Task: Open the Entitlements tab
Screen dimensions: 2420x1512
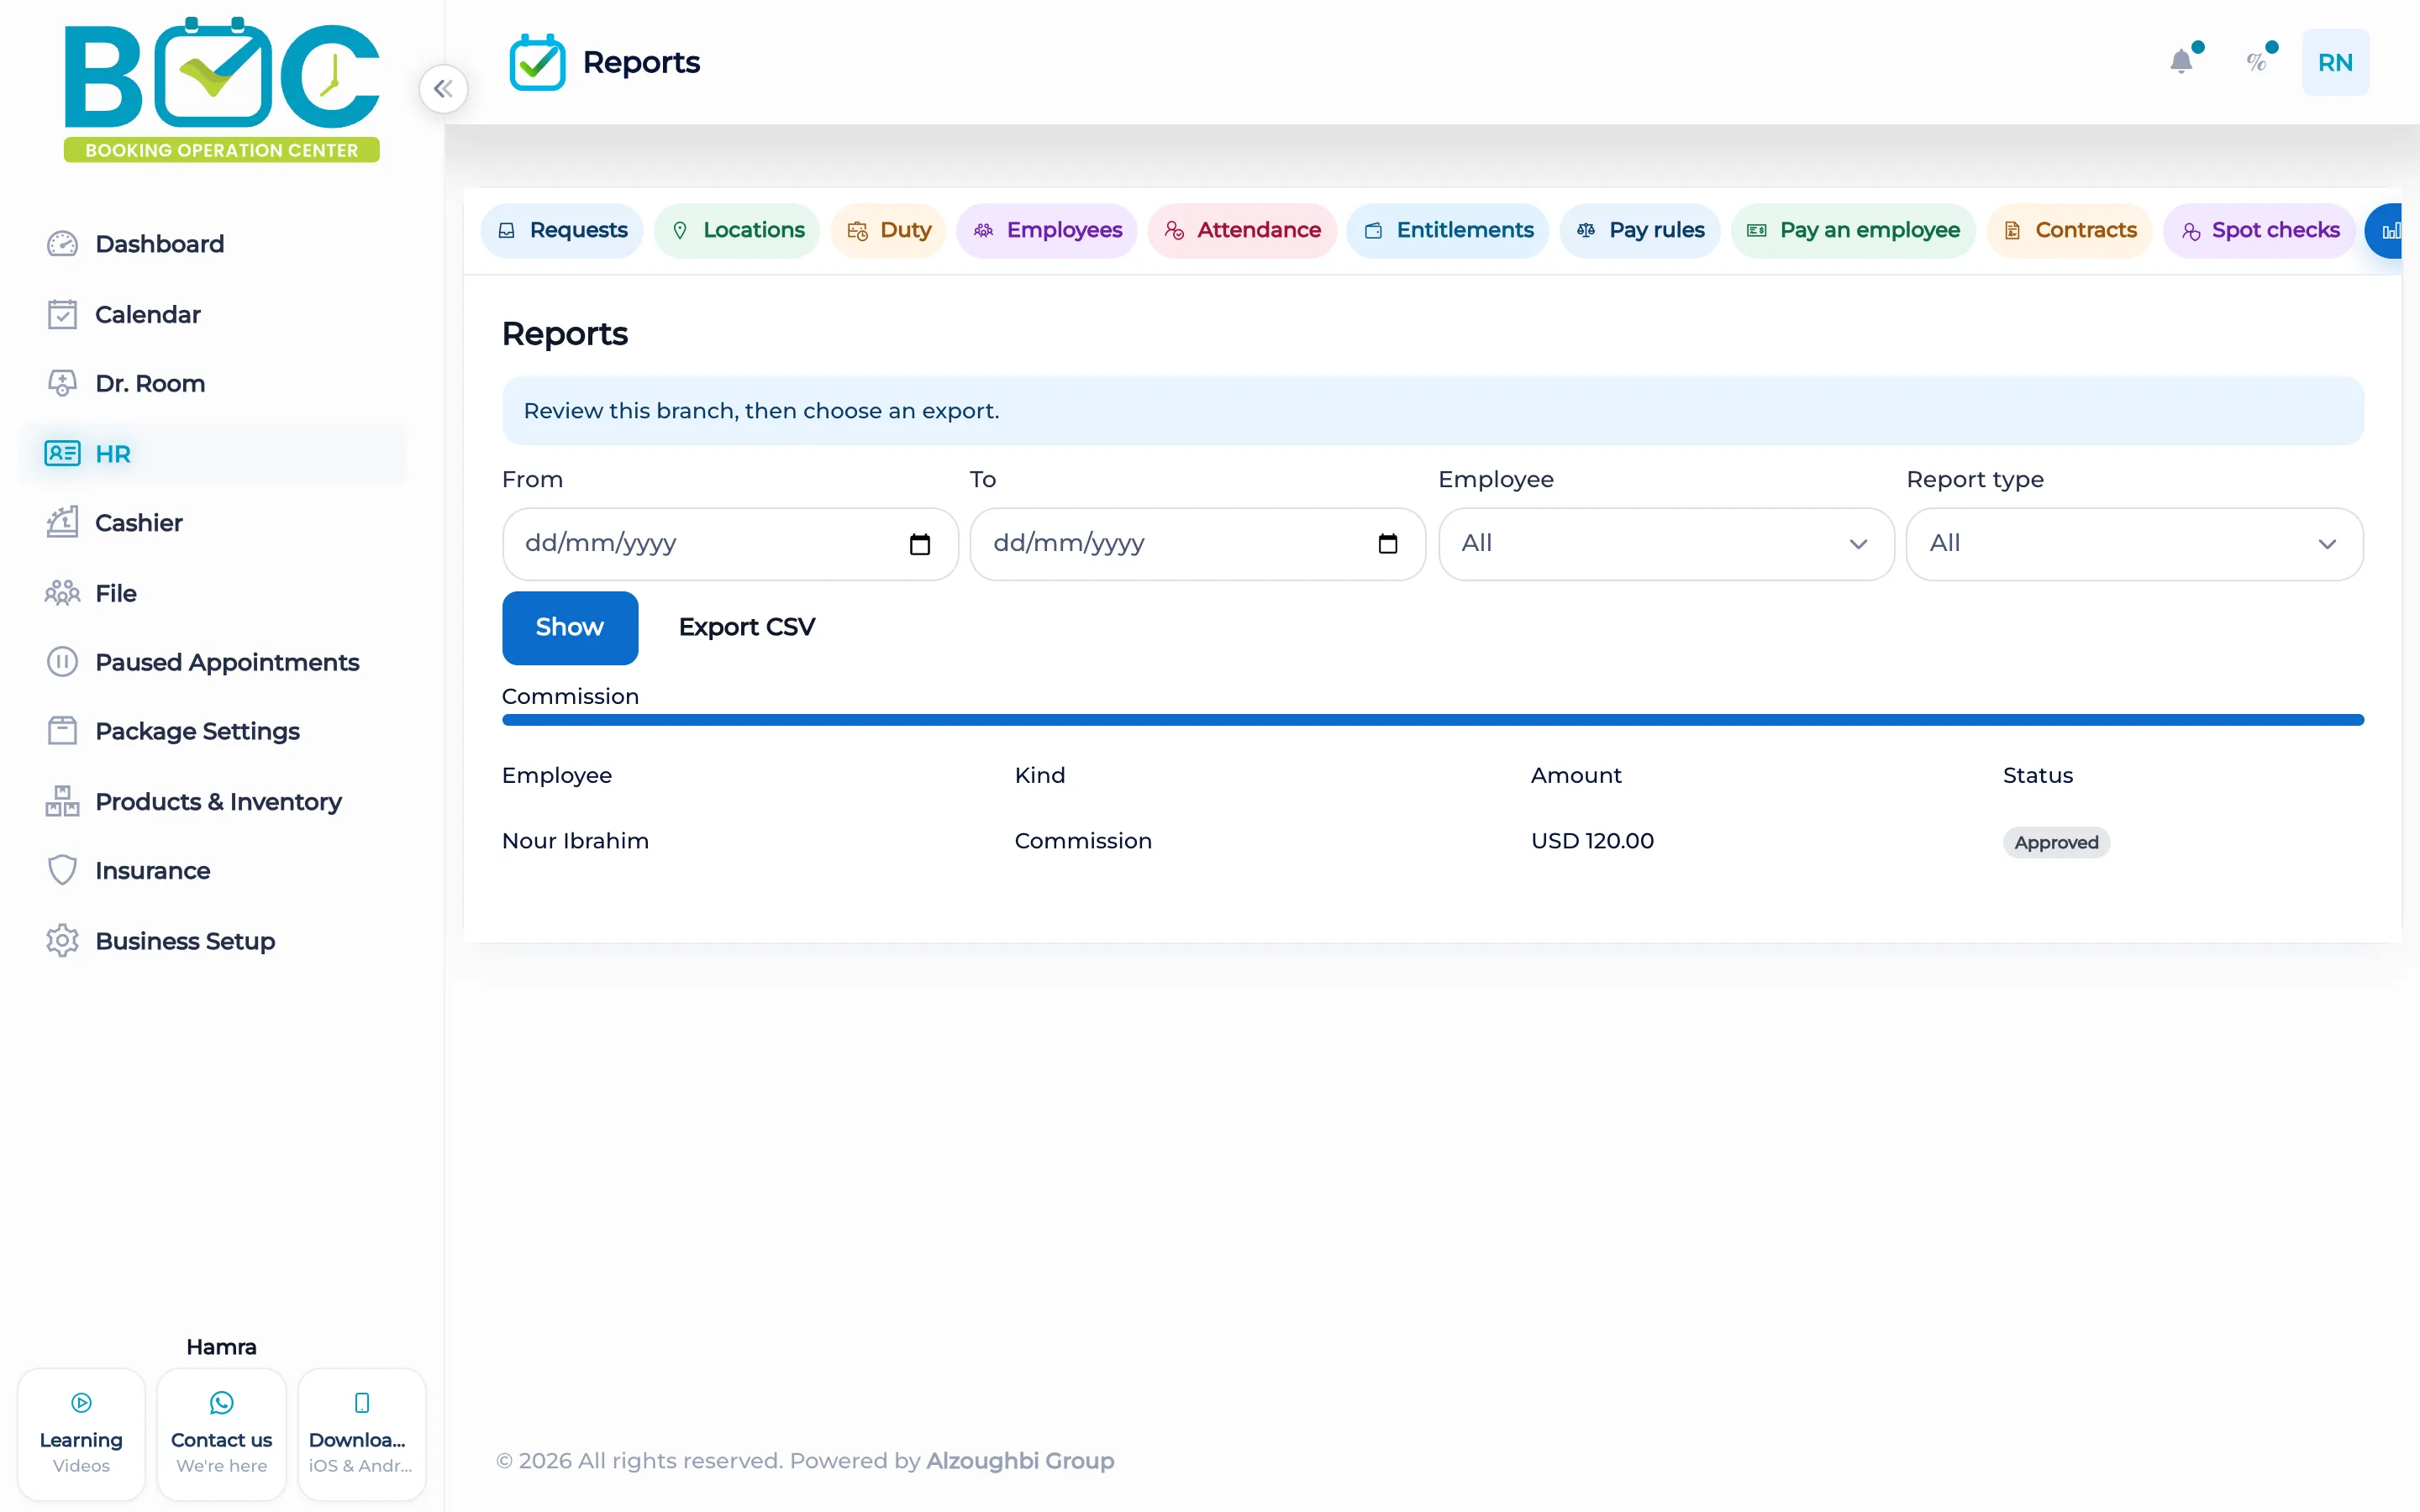Action: click(1448, 231)
